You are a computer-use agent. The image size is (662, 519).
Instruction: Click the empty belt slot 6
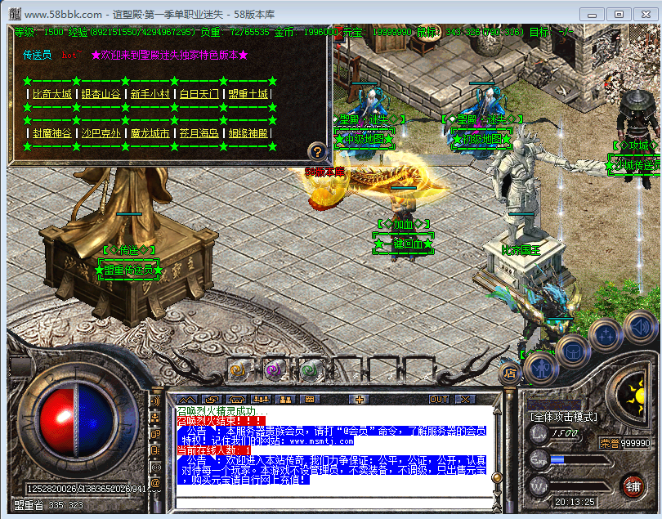[418, 370]
